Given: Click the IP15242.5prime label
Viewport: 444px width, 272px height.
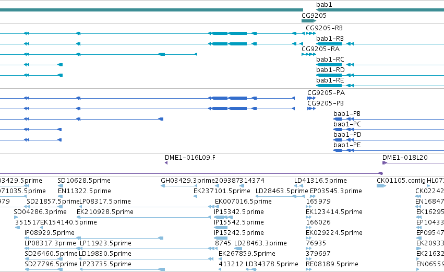Looking at the screenshot, I should click(x=239, y=233).
